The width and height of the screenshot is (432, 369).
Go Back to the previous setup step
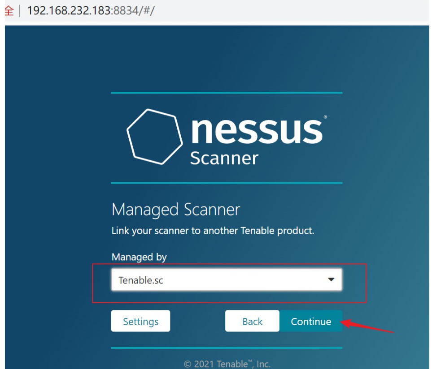(x=252, y=321)
